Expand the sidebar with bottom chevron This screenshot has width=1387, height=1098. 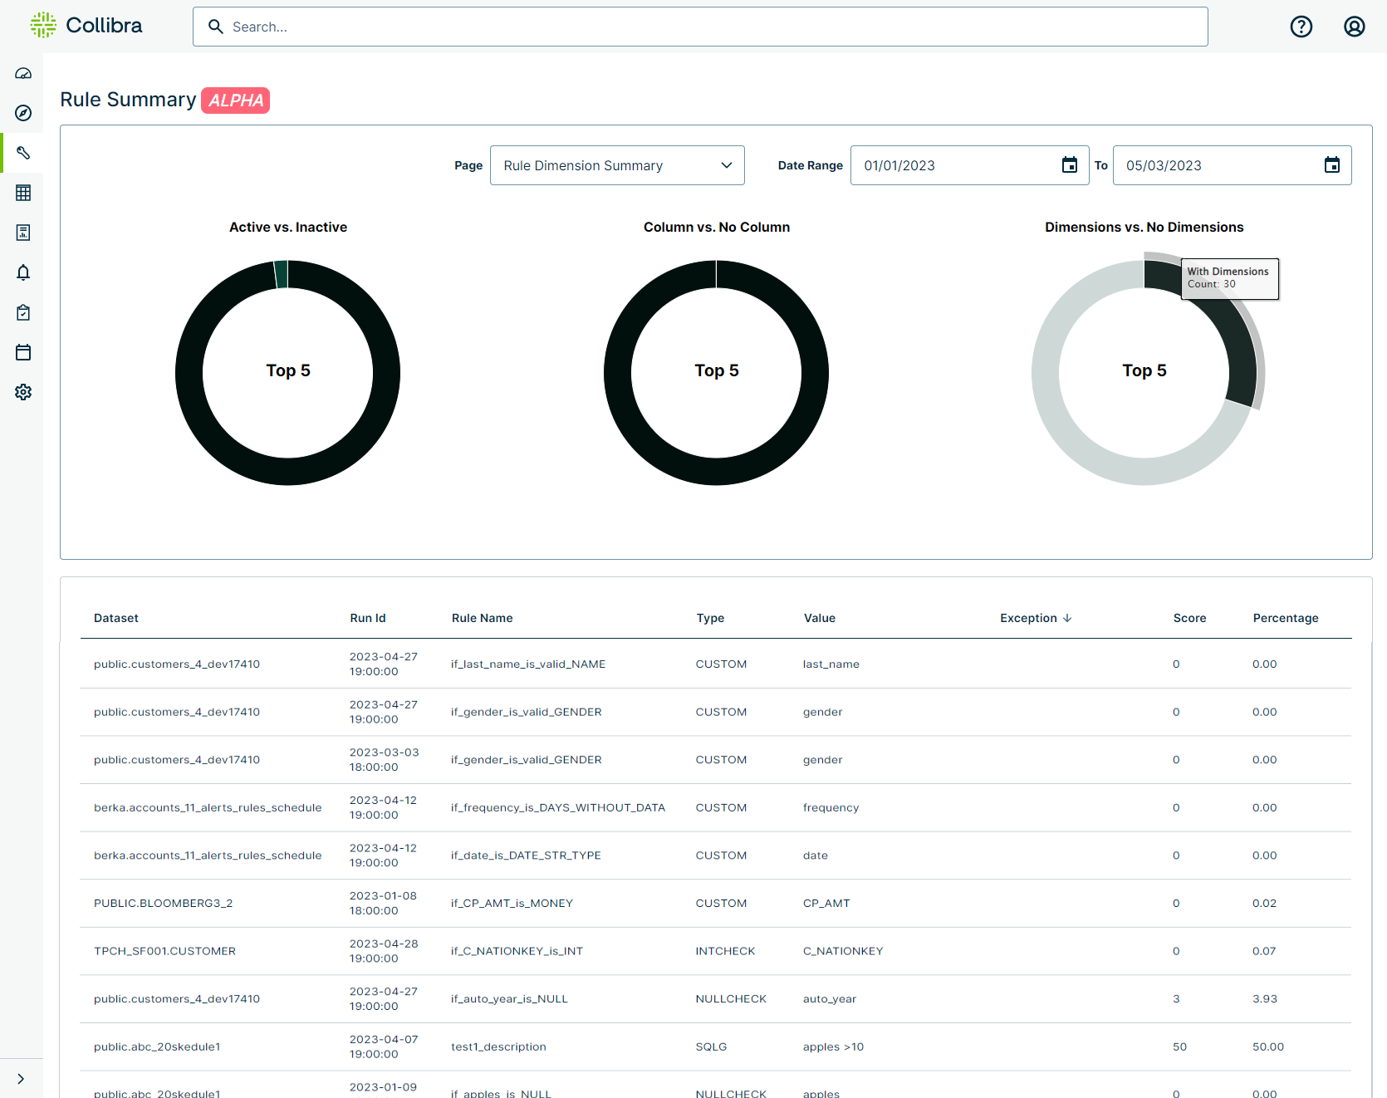(21, 1079)
